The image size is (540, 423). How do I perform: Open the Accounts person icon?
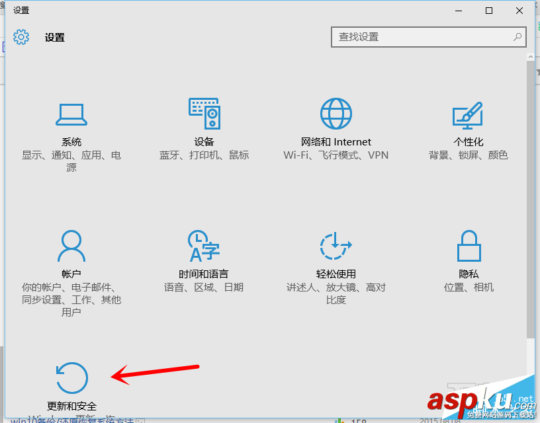pyautogui.click(x=71, y=246)
